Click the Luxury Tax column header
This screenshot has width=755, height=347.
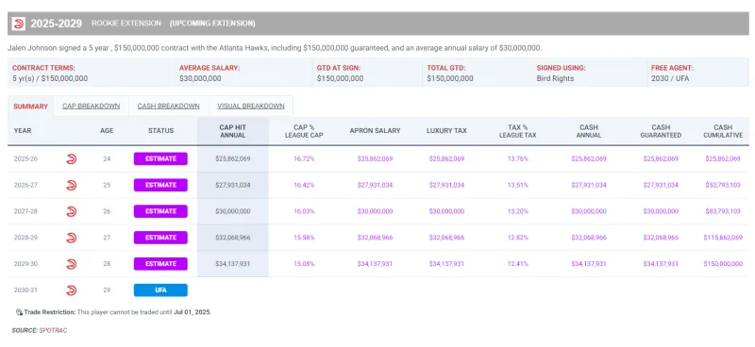tap(446, 130)
